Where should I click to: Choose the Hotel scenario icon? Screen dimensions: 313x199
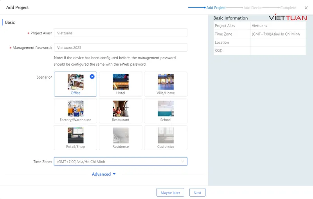[121, 82]
